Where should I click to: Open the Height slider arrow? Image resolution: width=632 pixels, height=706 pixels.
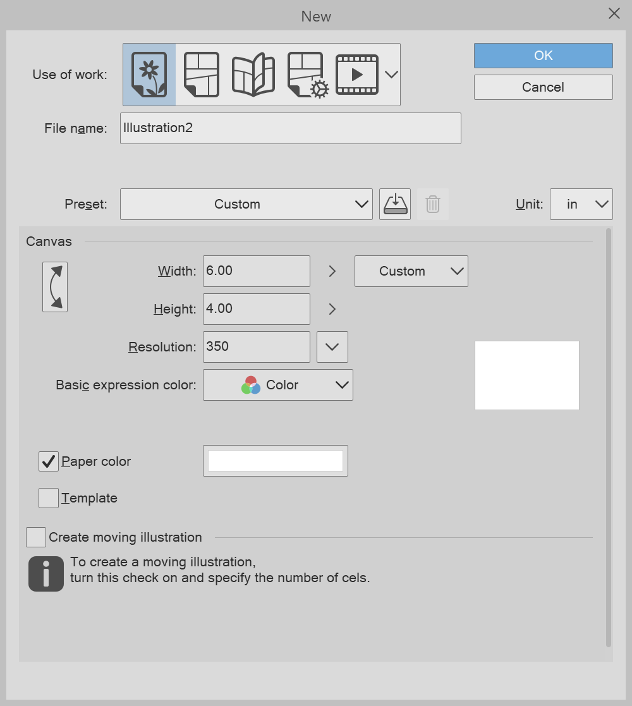(332, 309)
